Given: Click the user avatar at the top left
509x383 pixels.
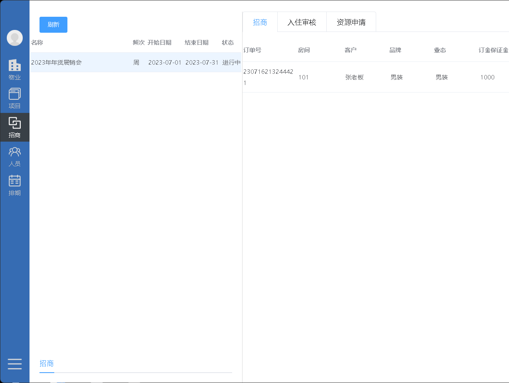Looking at the screenshot, I should (15, 38).
